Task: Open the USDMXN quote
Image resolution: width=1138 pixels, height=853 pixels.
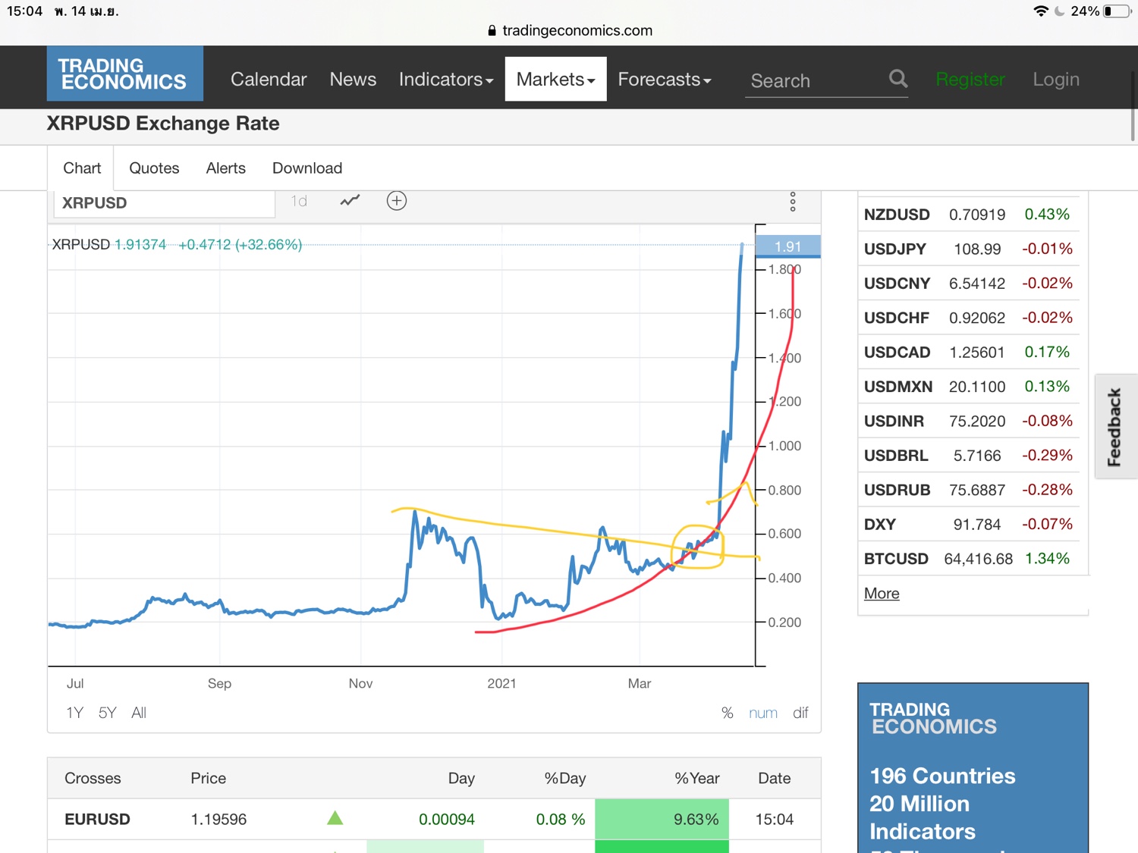Action: (x=898, y=387)
